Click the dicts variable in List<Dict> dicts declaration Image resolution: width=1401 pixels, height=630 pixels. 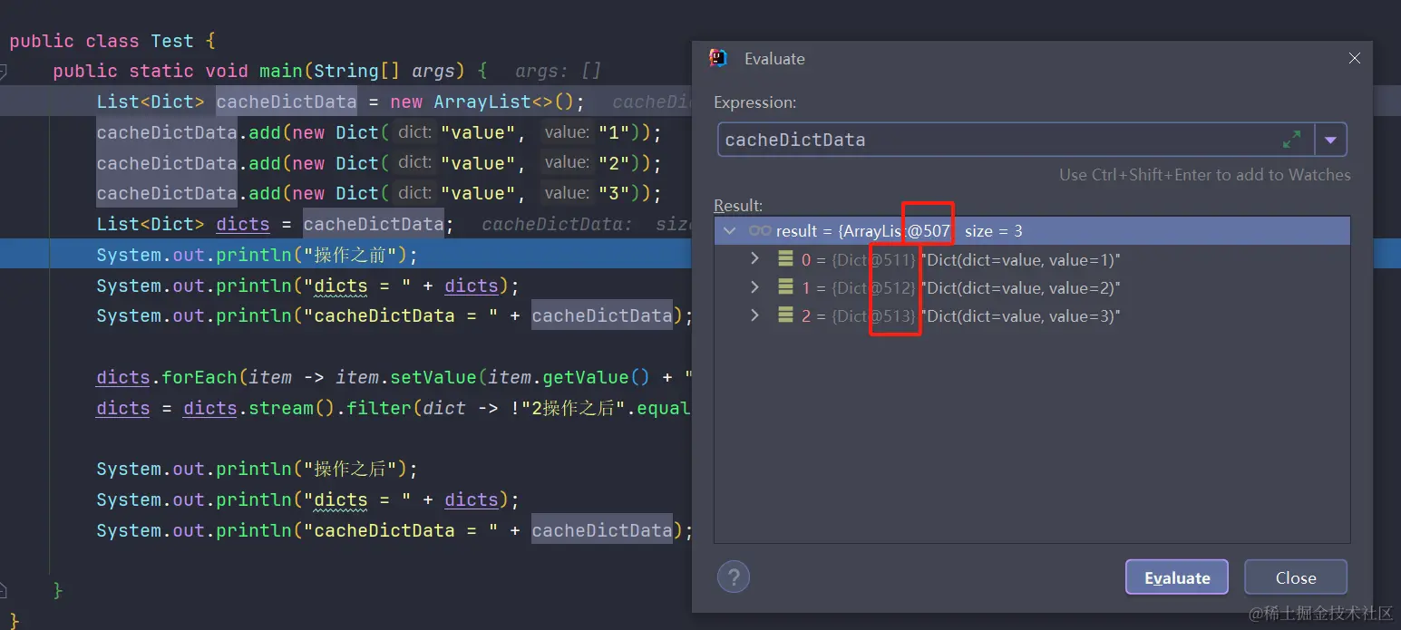coord(243,224)
